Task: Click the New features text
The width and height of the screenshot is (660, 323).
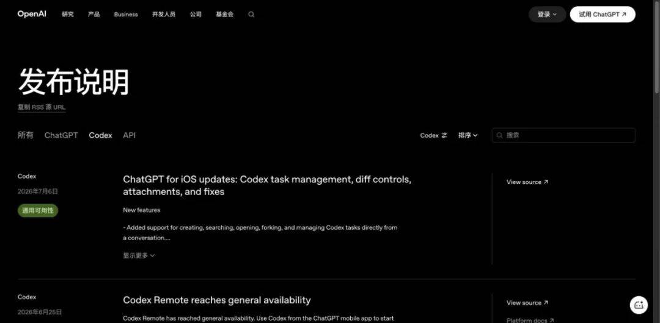Action: tap(141, 210)
